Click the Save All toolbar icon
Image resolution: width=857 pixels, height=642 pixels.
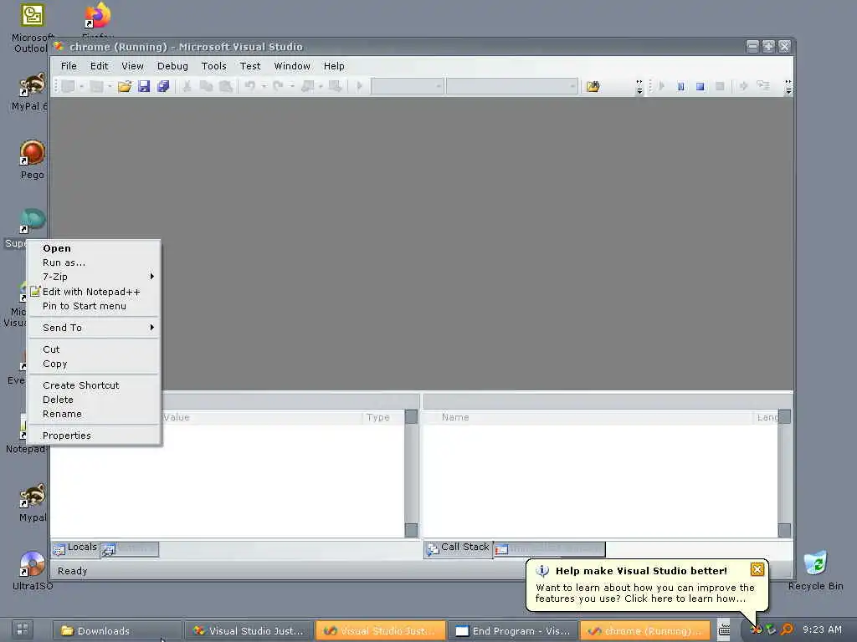[163, 86]
